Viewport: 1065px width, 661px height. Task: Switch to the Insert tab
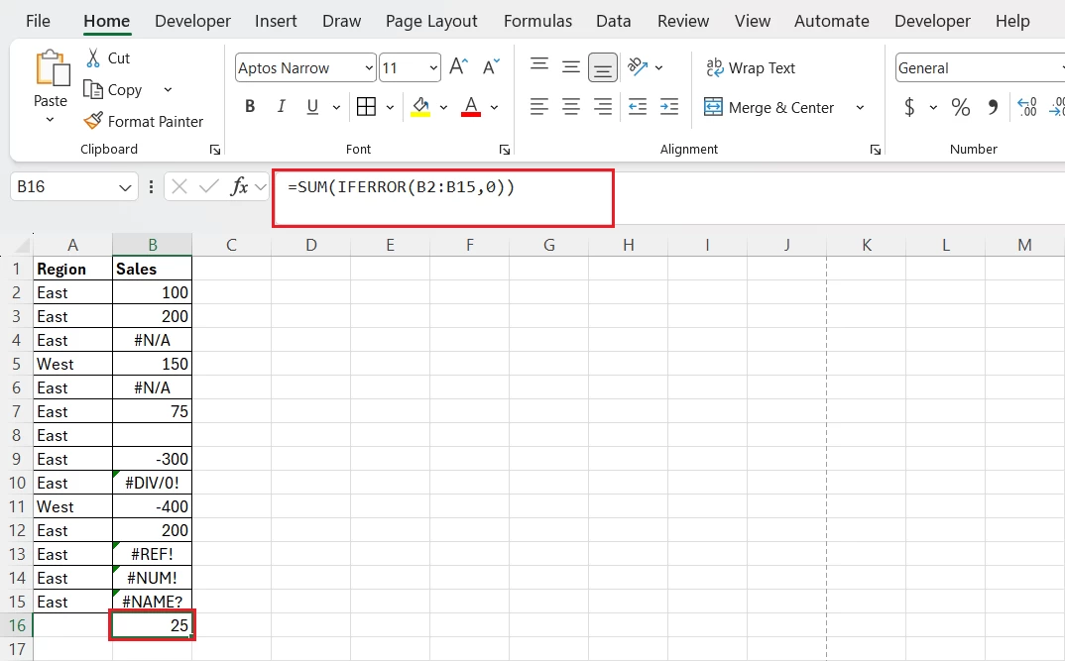276,21
